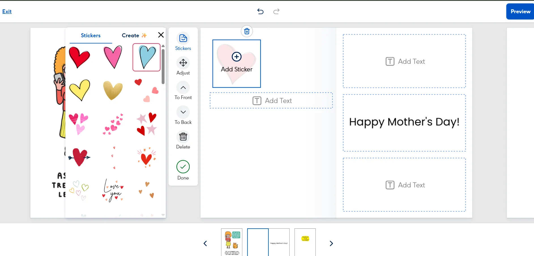Viewport: 534px width, 256px height.
Task: Select the yellow heart sticker
Action: coord(80,90)
